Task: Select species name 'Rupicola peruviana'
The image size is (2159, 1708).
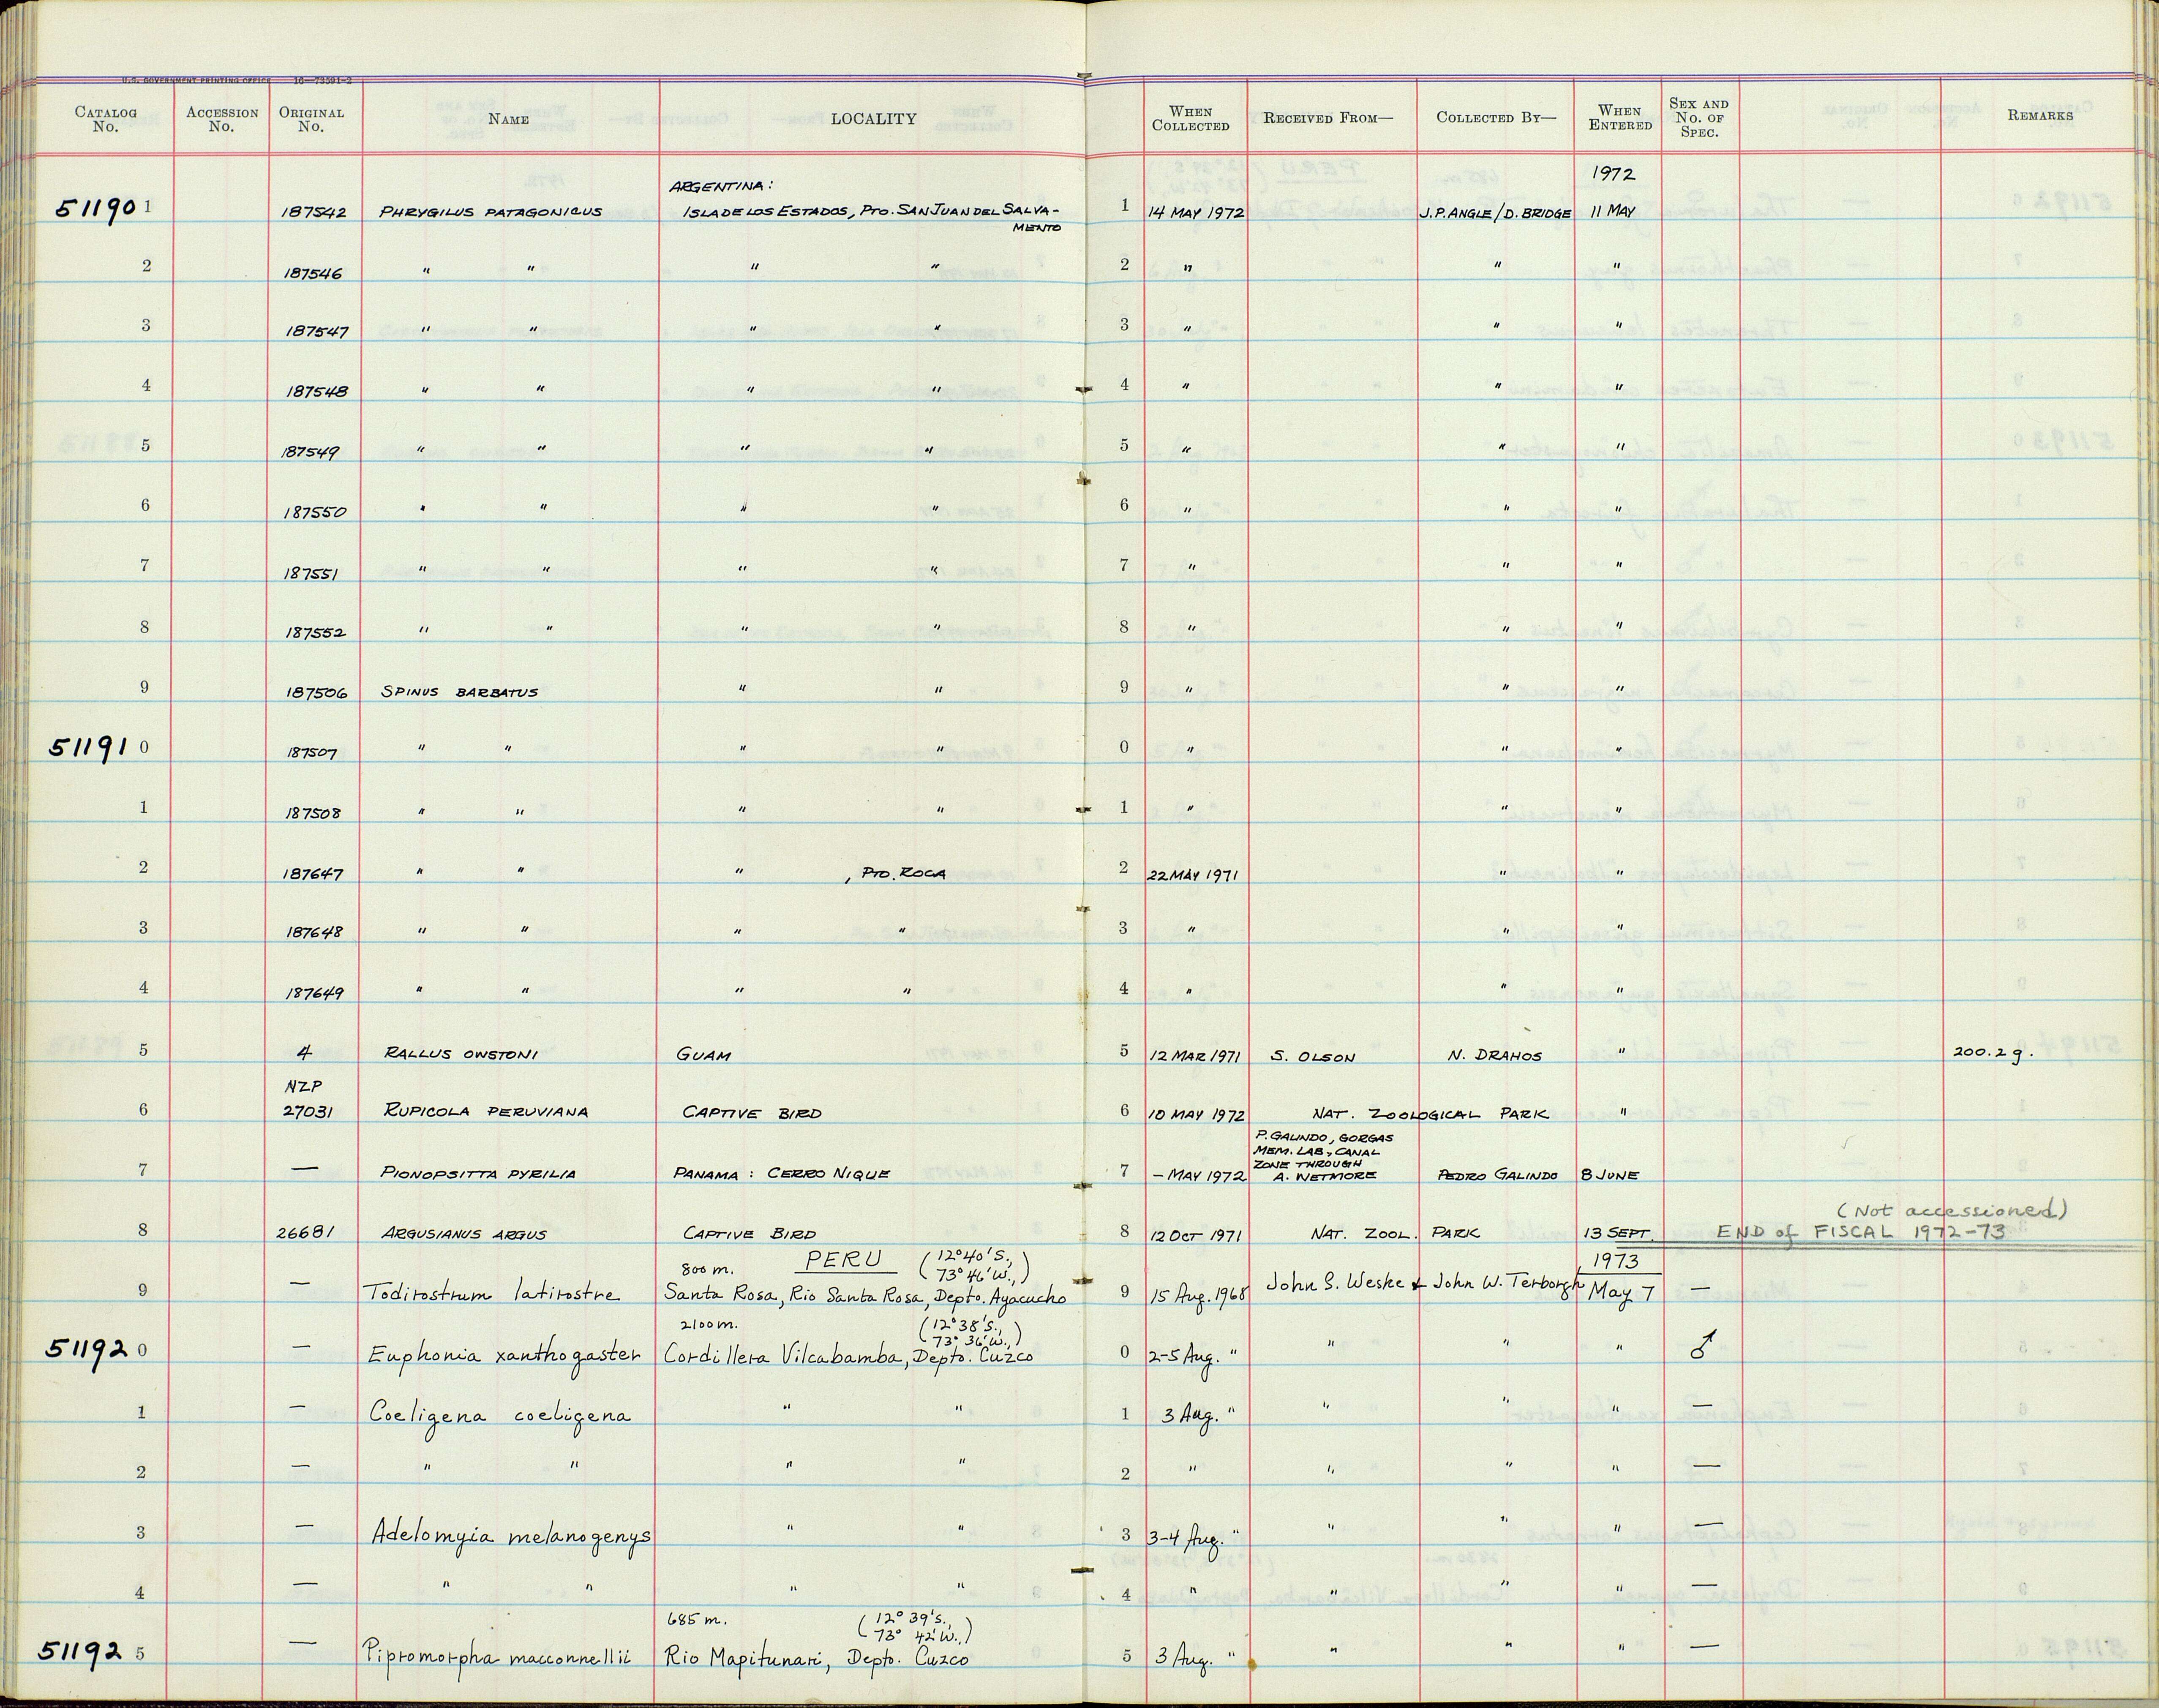Action: point(486,1111)
